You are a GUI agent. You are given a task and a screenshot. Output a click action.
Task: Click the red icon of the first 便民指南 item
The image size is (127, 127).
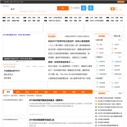(x=96, y=98)
